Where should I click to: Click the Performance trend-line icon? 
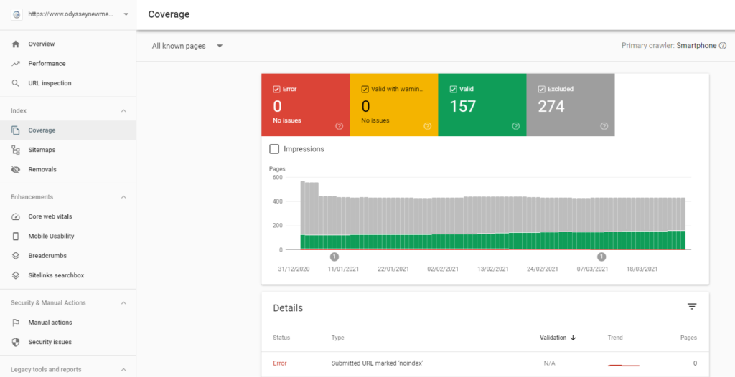(16, 64)
